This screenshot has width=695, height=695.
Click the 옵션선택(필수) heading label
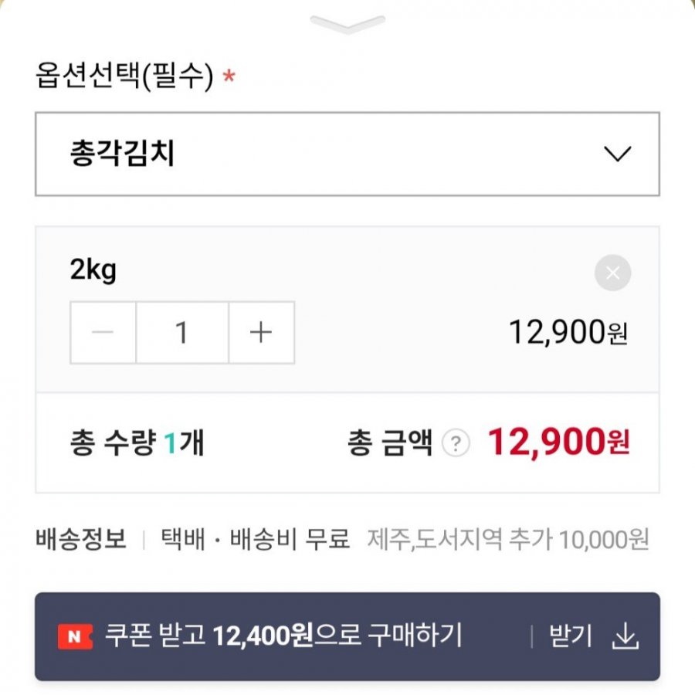[124, 76]
